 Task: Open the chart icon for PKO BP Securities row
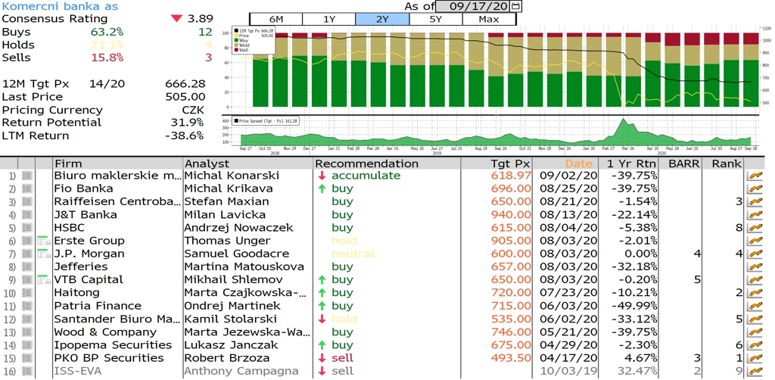[755, 358]
